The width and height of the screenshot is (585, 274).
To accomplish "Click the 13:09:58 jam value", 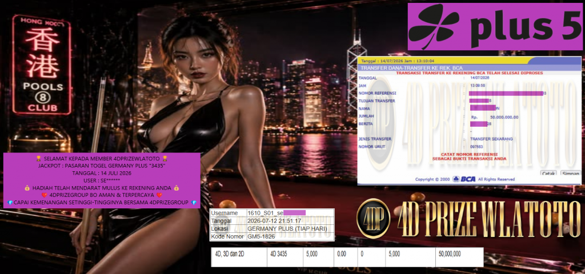I will click(x=477, y=86).
